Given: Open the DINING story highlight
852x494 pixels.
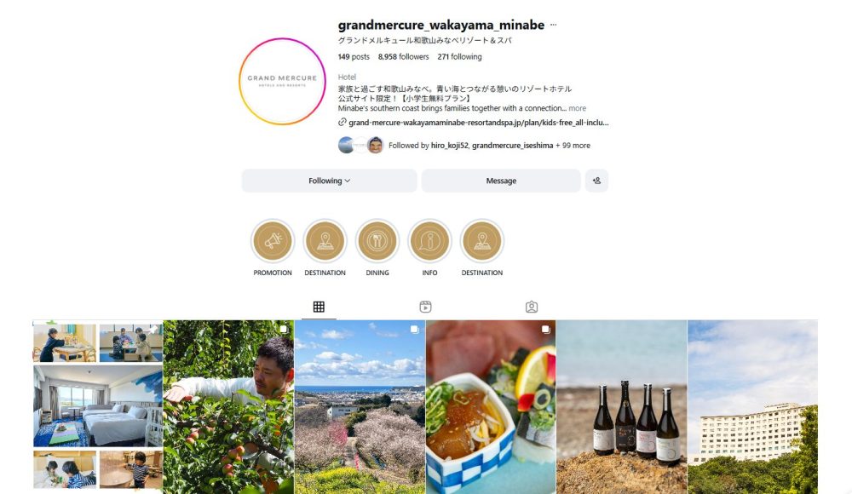Looking at the screenshot, I should click(x=377, y=241).
